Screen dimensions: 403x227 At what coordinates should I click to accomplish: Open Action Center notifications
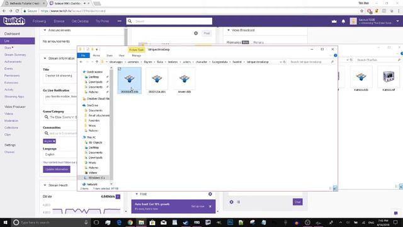pos(395,223)
